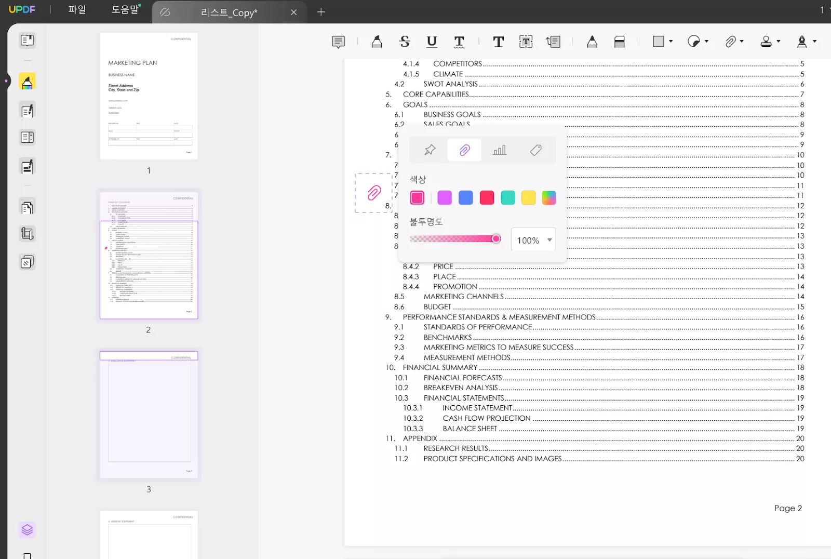The width and height of the screenshot is (831, 559).
Task: Pick the pink-magenta color swatch
Action: pyautogui.click(x=417, y=197)
